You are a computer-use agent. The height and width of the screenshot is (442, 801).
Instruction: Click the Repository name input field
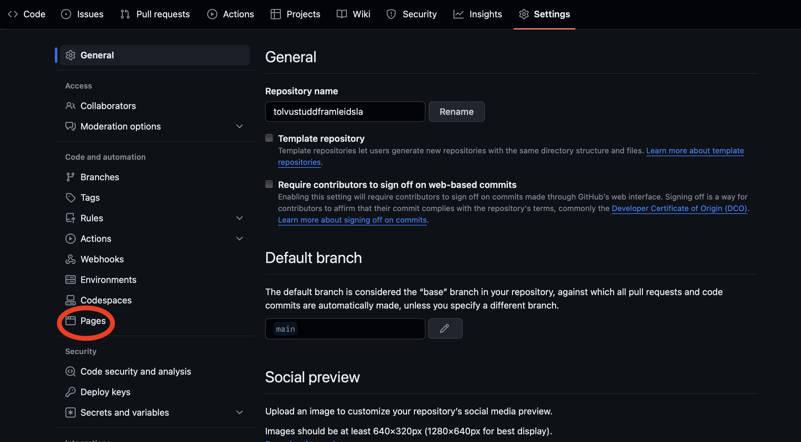[x=345, y=112]
